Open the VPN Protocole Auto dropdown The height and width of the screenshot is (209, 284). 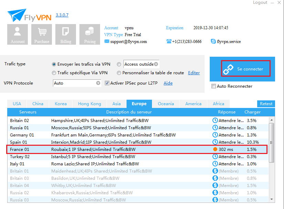tap(77, 83)
